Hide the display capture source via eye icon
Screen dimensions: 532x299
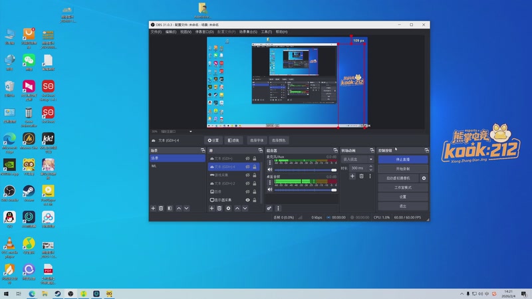[247, 200]
